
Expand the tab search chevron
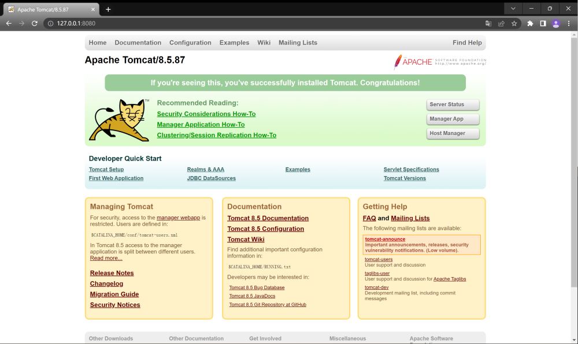point(513,9)
